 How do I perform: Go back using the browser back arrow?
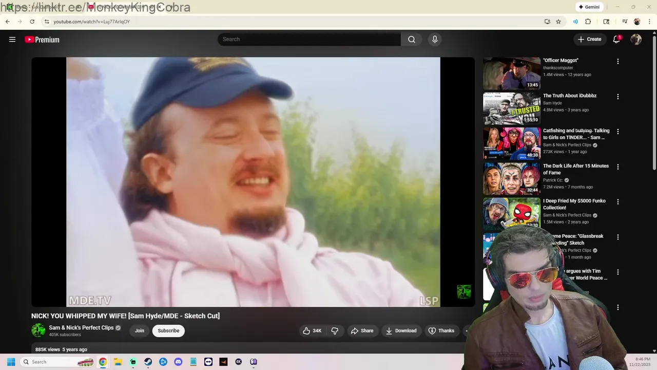pyautogui.click(x=8, y=22)
